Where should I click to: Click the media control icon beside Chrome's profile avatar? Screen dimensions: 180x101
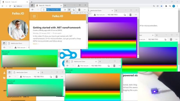pyautogui.click(x=170, y=6)
